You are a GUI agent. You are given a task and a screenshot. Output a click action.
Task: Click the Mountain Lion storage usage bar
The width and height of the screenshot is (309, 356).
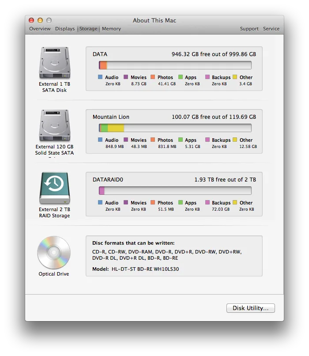click(x=175, y=128)
